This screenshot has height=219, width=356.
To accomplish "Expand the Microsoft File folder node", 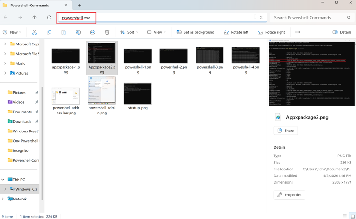I will click(x=5, y=54).
